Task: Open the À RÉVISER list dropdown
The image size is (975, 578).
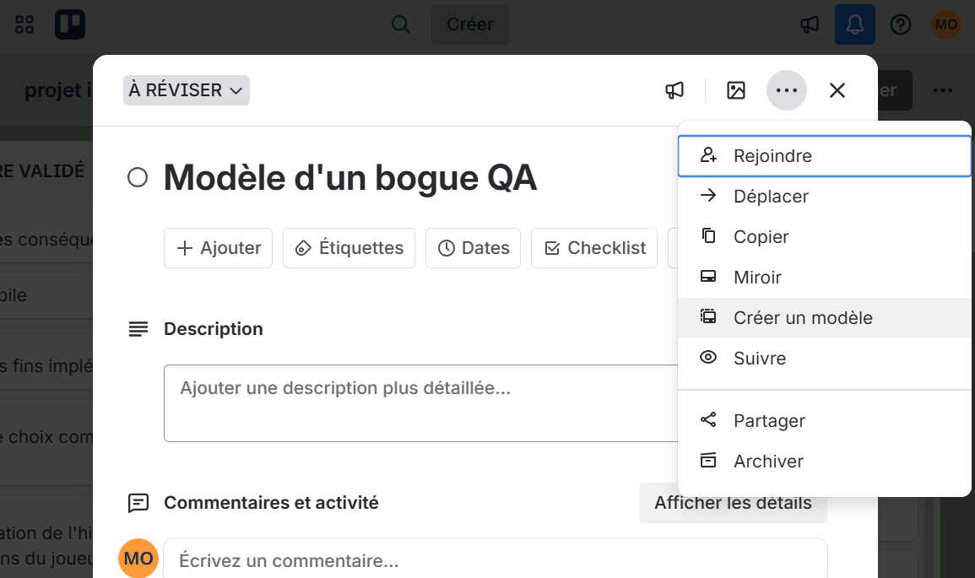Action: 186,90
